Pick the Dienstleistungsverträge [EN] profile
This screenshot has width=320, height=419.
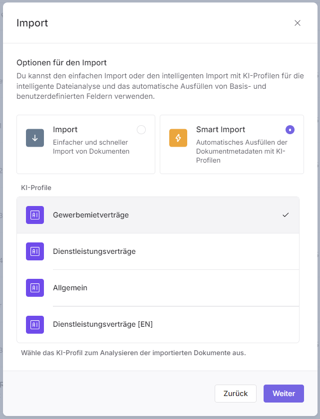(x=103, y=324)
